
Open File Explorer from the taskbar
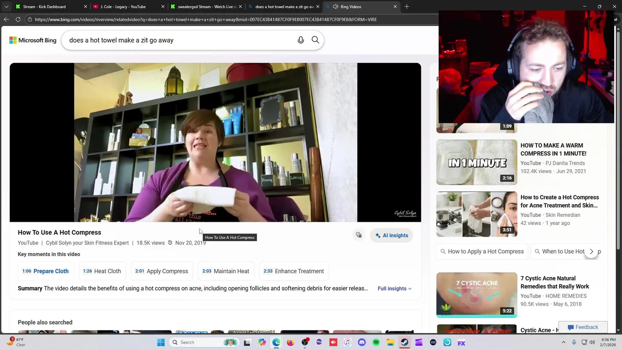point(390,342)
